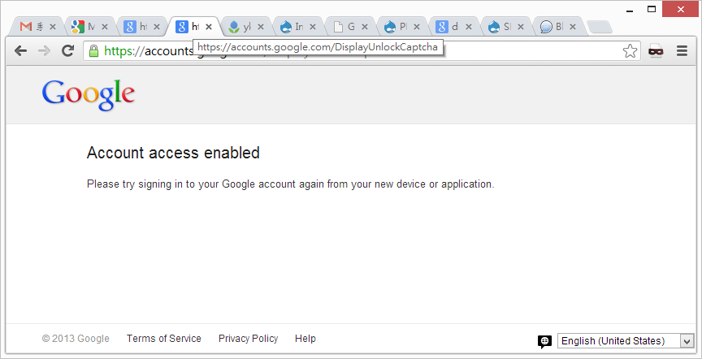Click the browser back arrow
This screenshot has width=702, height=359.
[x=21, y=50]
